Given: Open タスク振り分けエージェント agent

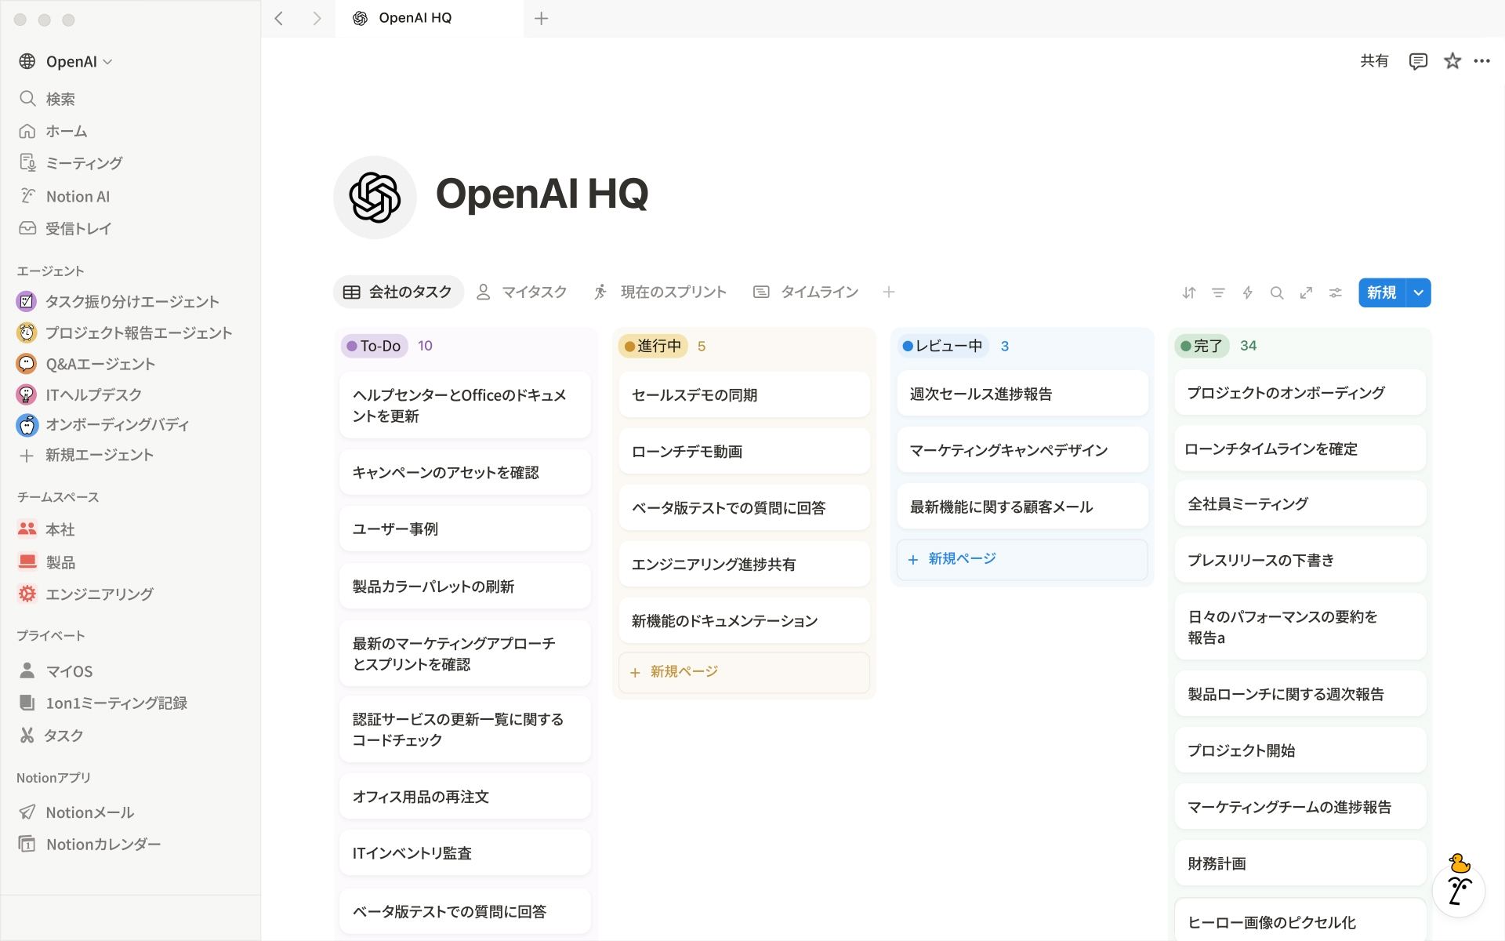Looking at the screenshot, I should click(x=130, y=301).
